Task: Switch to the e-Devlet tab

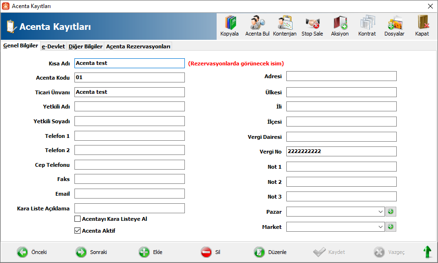Action: [x=54, y=46]
